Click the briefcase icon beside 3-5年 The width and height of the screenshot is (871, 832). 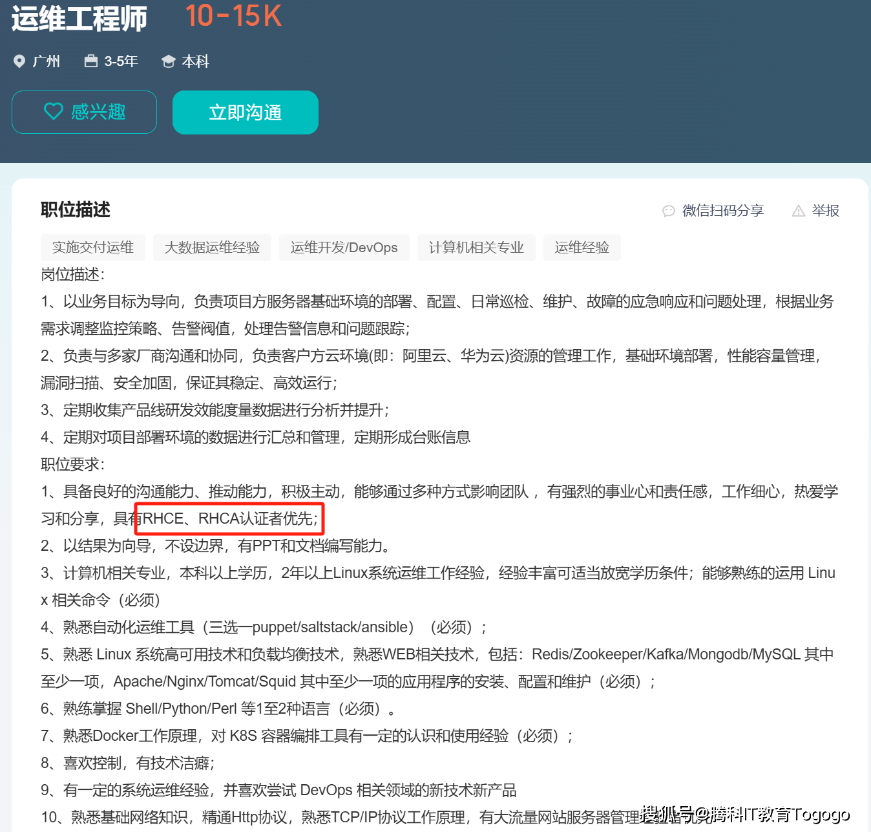click(91, 60)
